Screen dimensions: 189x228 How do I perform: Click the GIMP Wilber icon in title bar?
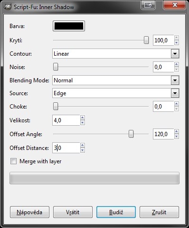(8, 7)
